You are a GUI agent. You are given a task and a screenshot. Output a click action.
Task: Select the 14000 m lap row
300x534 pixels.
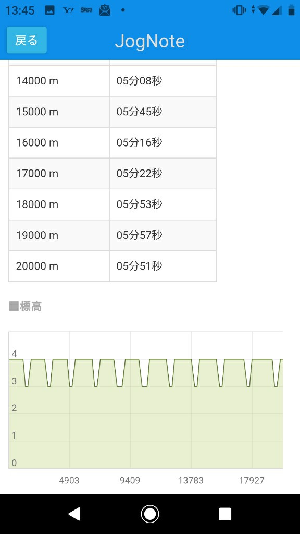point(113,81)
